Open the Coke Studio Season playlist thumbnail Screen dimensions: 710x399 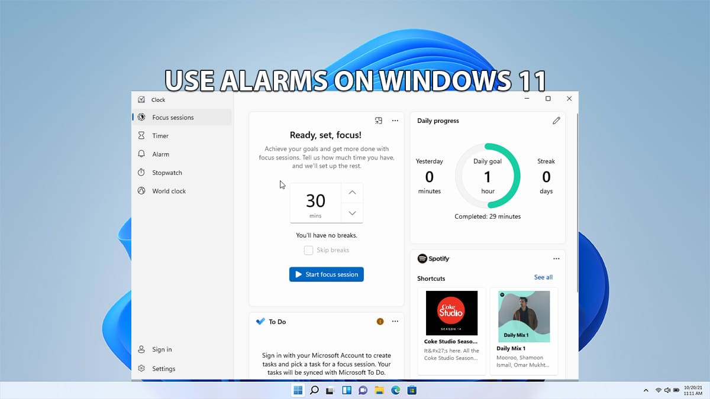(451, 313)
